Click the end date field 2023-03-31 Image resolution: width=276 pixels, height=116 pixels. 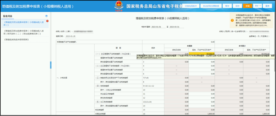[176, 27]
